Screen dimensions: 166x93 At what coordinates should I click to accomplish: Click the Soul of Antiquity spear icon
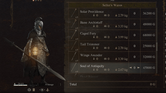(x=74, y=68)
